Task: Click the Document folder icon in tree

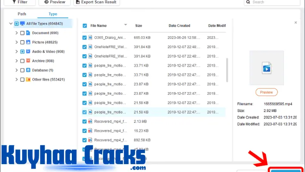Action: [28, 33]
